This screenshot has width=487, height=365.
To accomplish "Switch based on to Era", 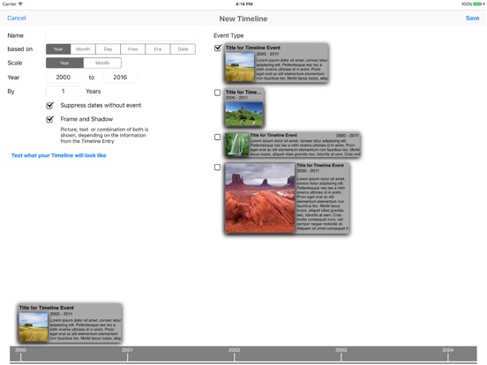I will click(x=158, y=49).
